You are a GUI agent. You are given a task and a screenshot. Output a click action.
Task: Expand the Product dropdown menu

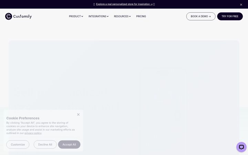click(76, 16)
